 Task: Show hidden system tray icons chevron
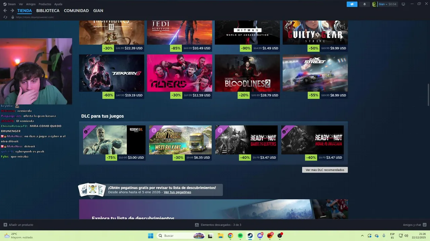(362, 236)
